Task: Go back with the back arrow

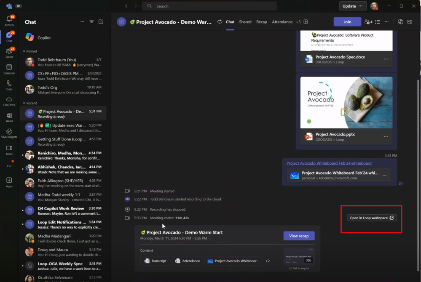Action: [126, 6]
